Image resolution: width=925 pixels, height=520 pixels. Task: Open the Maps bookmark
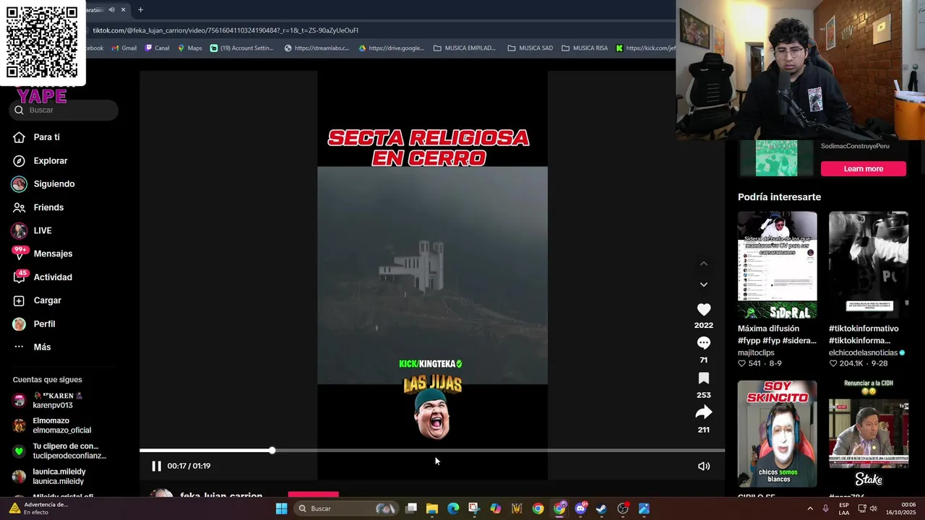tap(190, 48)
